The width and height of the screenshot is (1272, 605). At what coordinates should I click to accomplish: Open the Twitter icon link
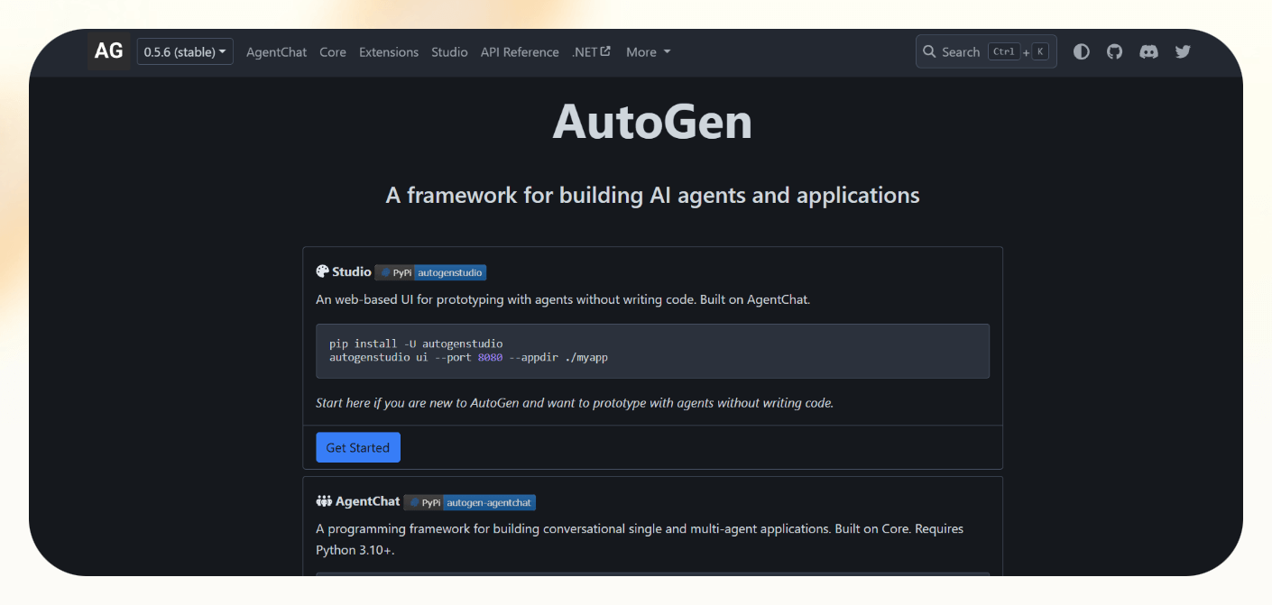[1183, 51]
